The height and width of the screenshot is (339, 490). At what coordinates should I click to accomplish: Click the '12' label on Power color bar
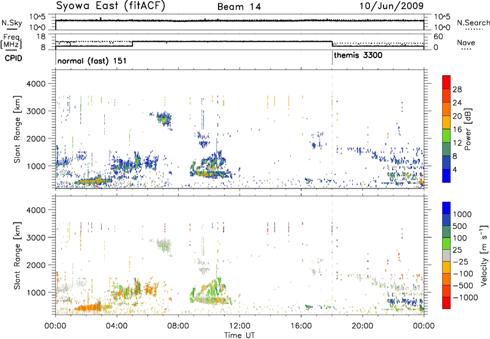coord(457,143)
